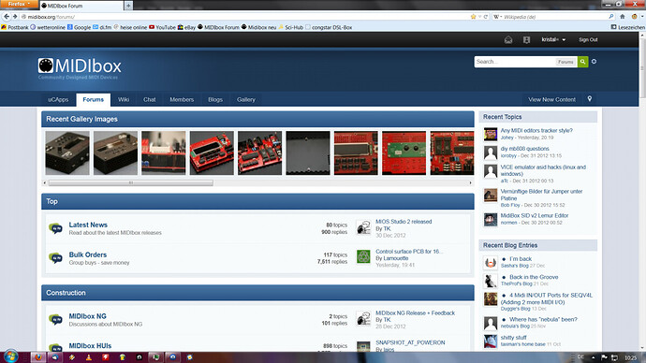Open advanced search gear icon
646x363 pixels.
594,62
